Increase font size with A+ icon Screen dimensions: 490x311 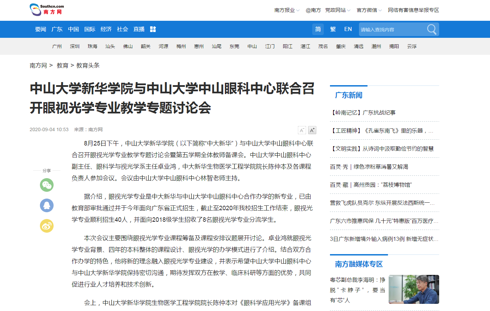pyautogui.click(x=312, y=130)
